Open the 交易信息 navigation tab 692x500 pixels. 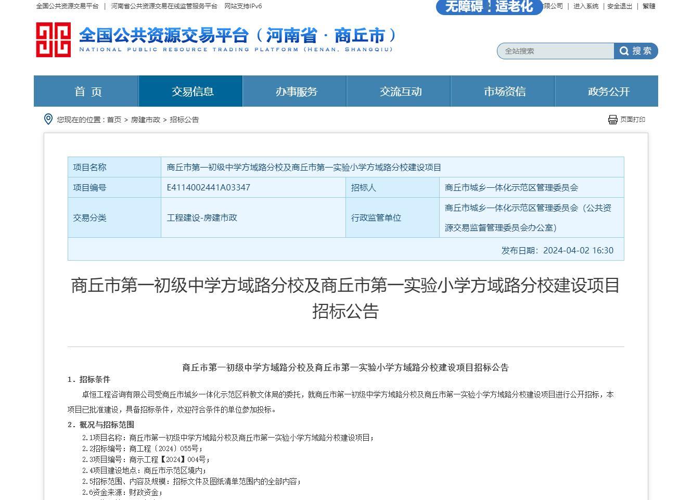click(193, 92)
